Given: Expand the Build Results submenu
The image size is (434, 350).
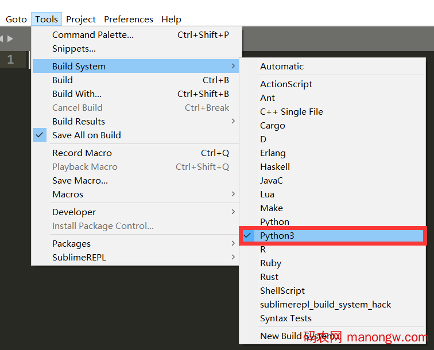Looking at the screenshot, I should (x=79, y=122).
